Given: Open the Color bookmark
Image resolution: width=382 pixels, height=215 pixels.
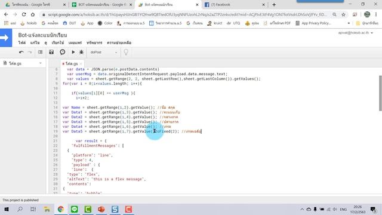Looking at the screenshot, I should click(x=105, y=23).
